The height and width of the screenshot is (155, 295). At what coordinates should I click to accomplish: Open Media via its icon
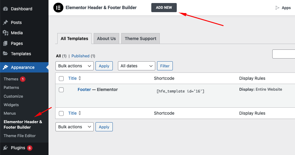5,33
